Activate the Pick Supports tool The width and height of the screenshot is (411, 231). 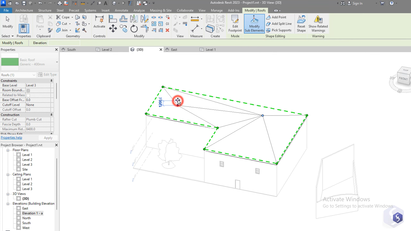coord(279,30)
